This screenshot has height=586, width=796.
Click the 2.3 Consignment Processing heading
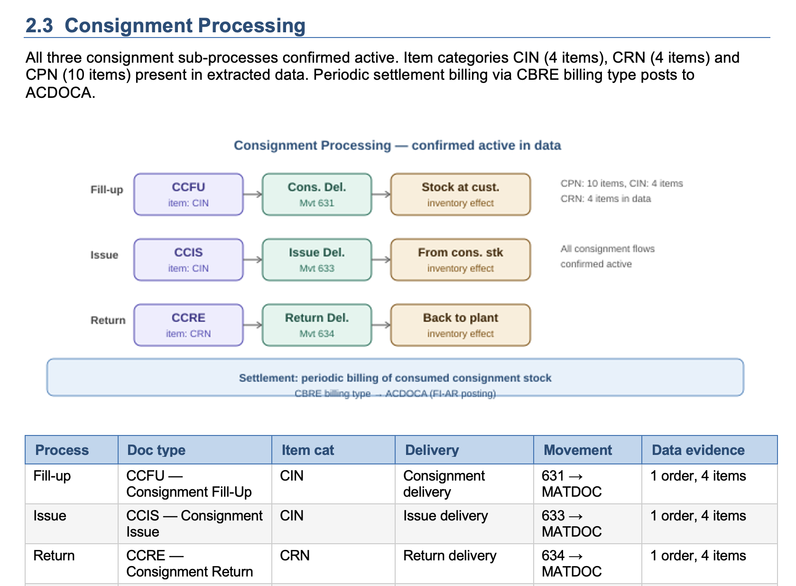coord(166,26)
